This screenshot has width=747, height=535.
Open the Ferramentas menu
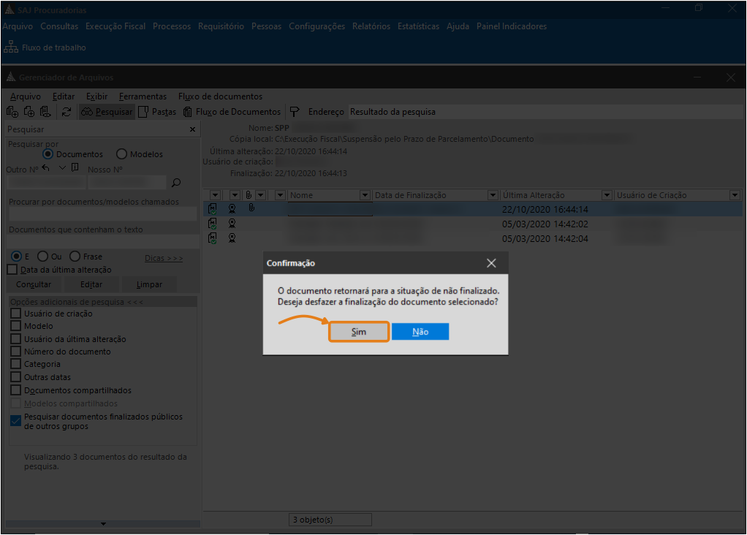(x=143, y=96)
